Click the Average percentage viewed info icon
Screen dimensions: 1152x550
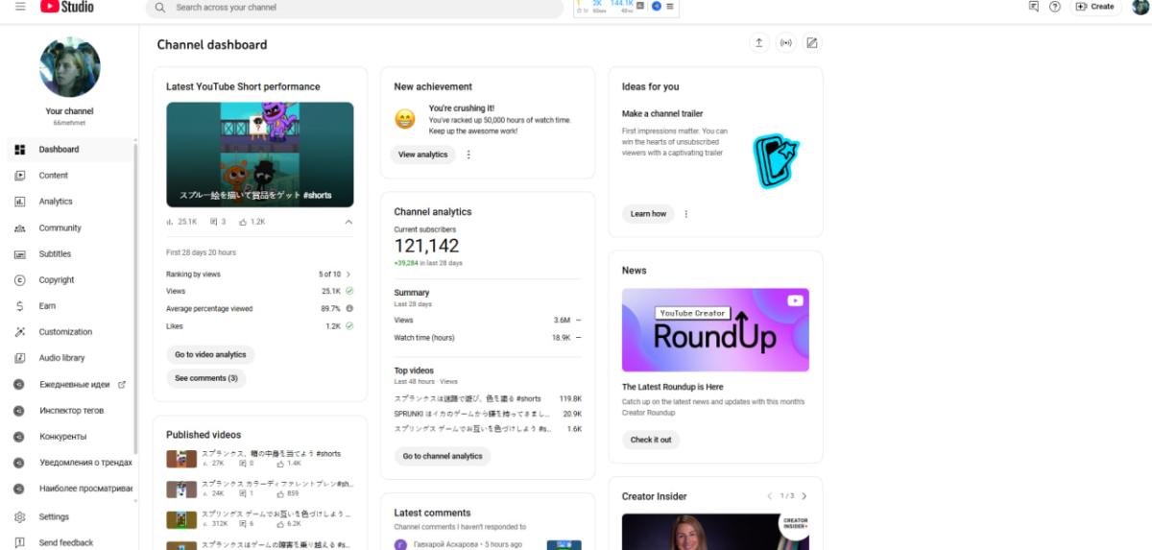point(349,309)
